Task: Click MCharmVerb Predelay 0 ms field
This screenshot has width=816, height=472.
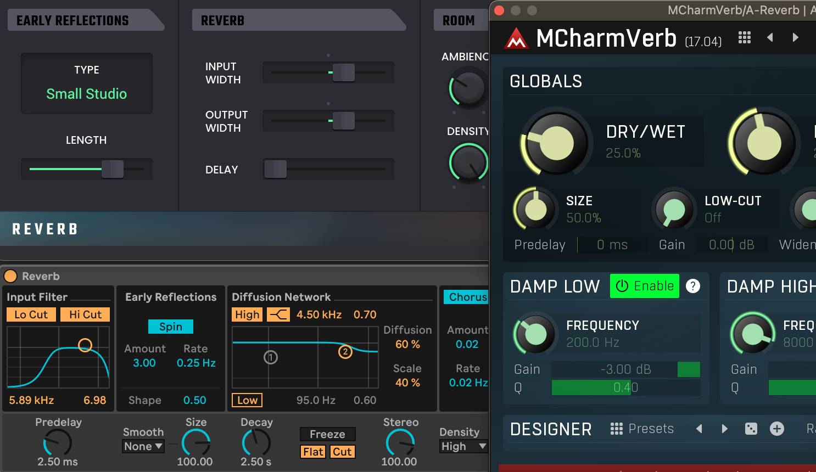Action: click(x=612, y=245)
